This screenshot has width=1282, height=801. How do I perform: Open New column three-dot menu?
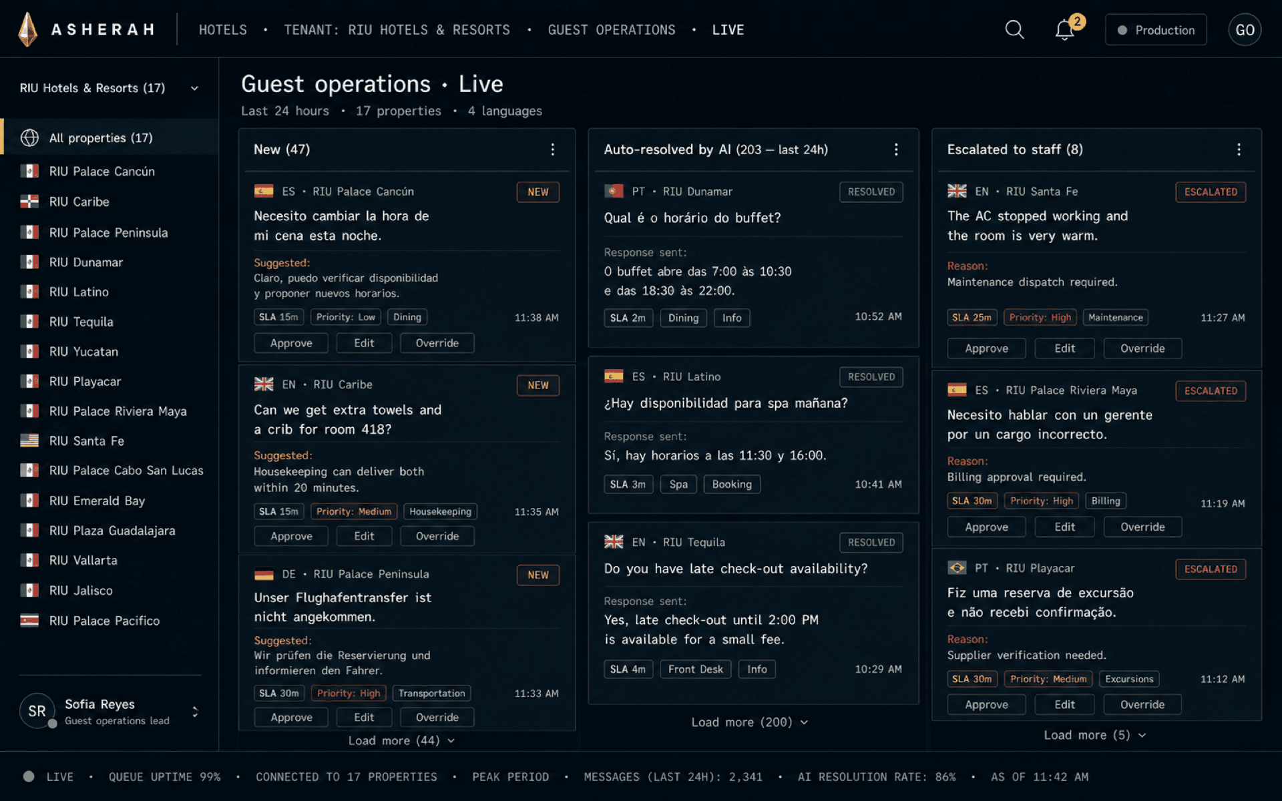pos(552,150)
